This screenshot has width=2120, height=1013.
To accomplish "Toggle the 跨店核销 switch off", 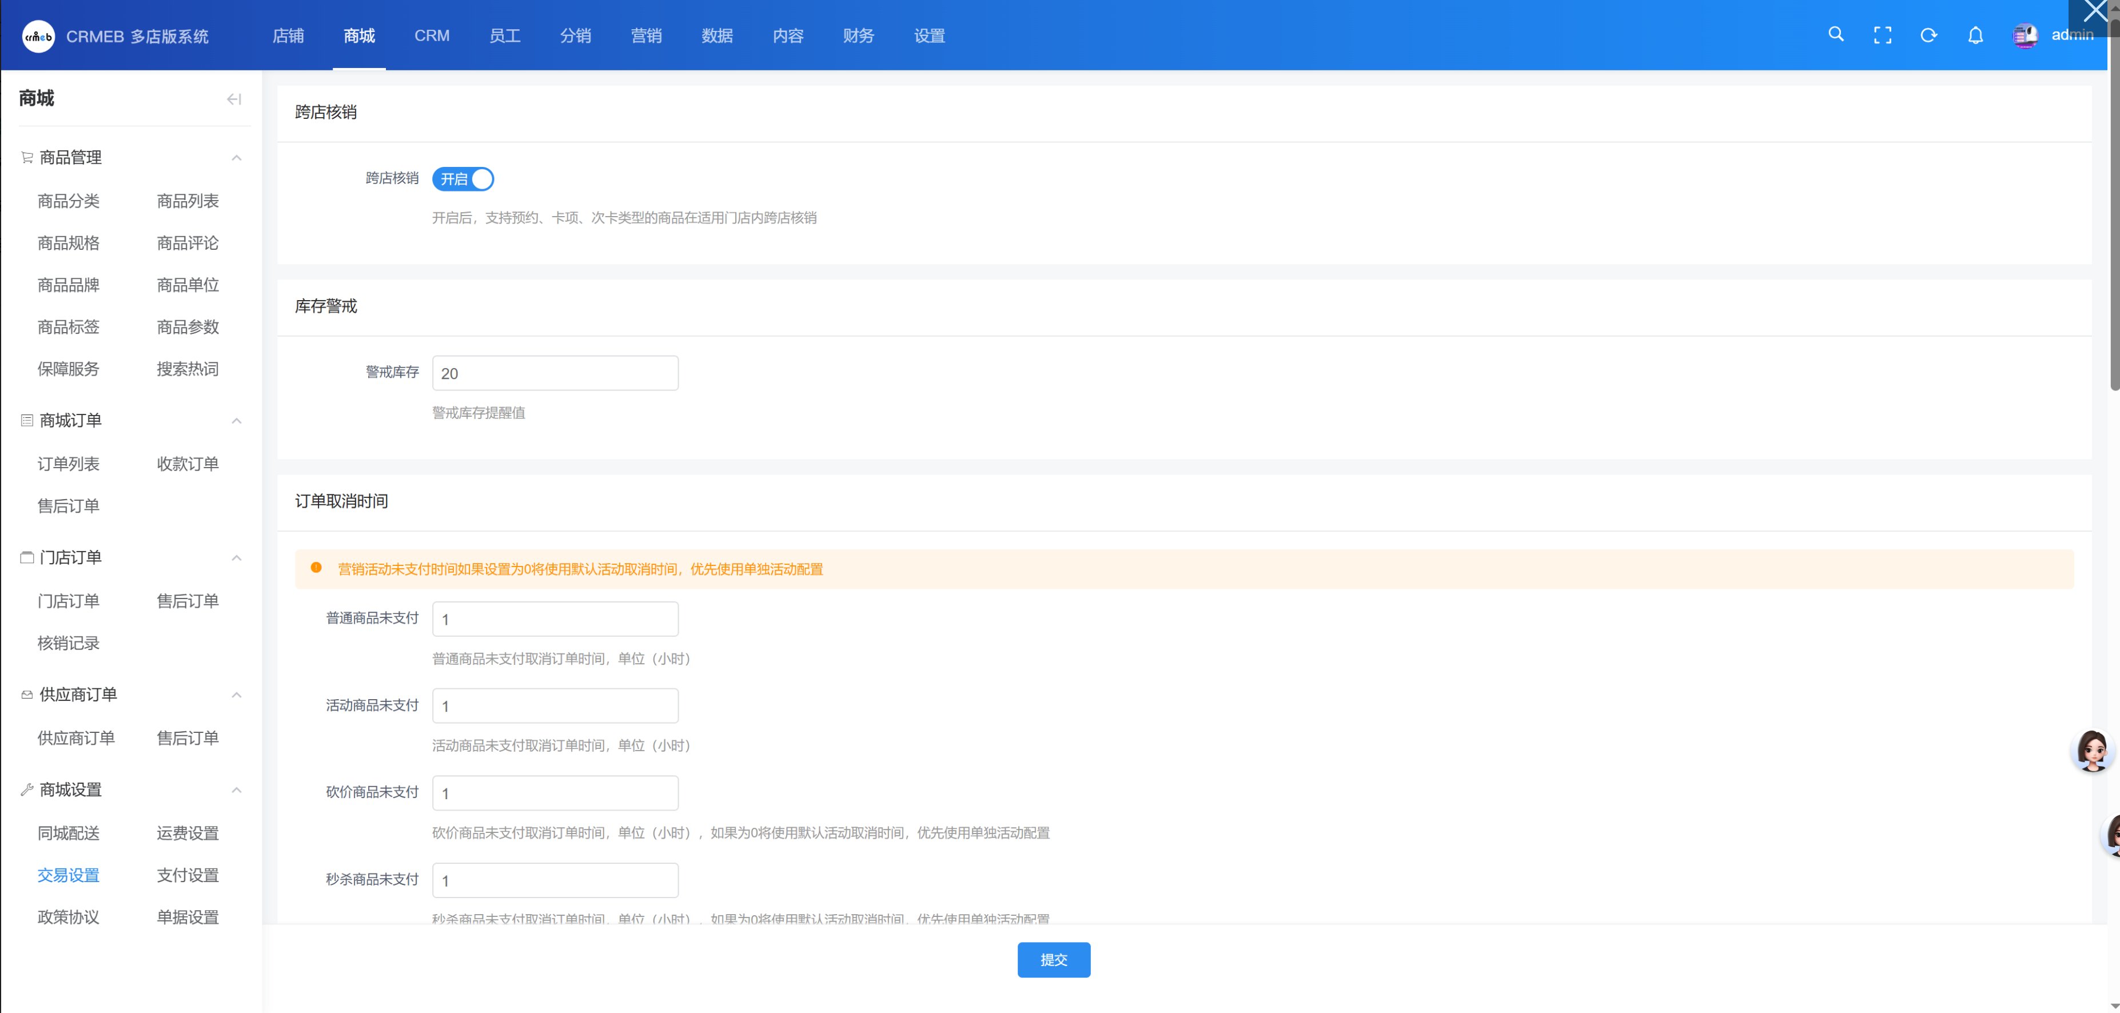I will click(463, 178).
